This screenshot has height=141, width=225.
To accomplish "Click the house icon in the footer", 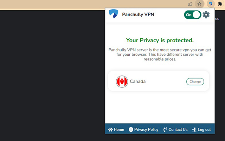I will click(110, 130).
